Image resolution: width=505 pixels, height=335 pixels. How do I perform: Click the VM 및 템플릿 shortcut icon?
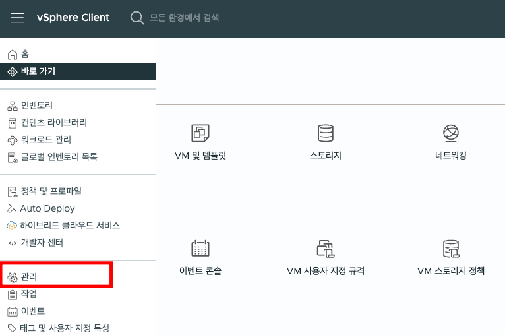(200, 133)
